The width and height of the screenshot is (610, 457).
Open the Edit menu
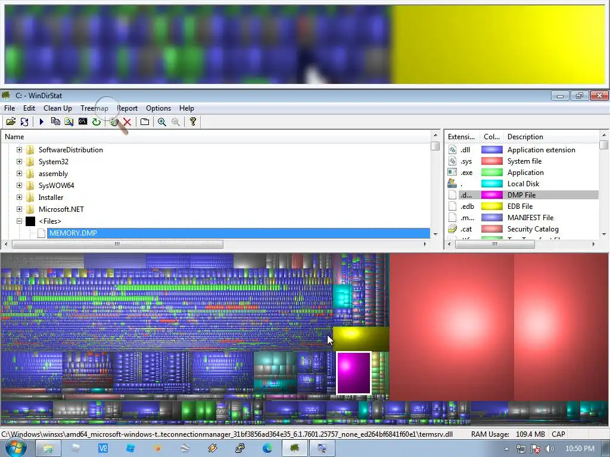[29, 108]
